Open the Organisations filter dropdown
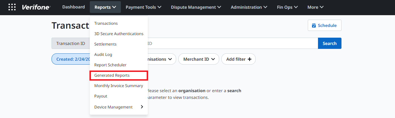Image resolution: width=395 pixels, height=118 pixels. pos(162,59)
